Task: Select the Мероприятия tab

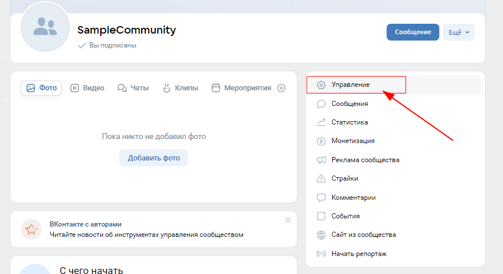Action: tap(241, 88)
